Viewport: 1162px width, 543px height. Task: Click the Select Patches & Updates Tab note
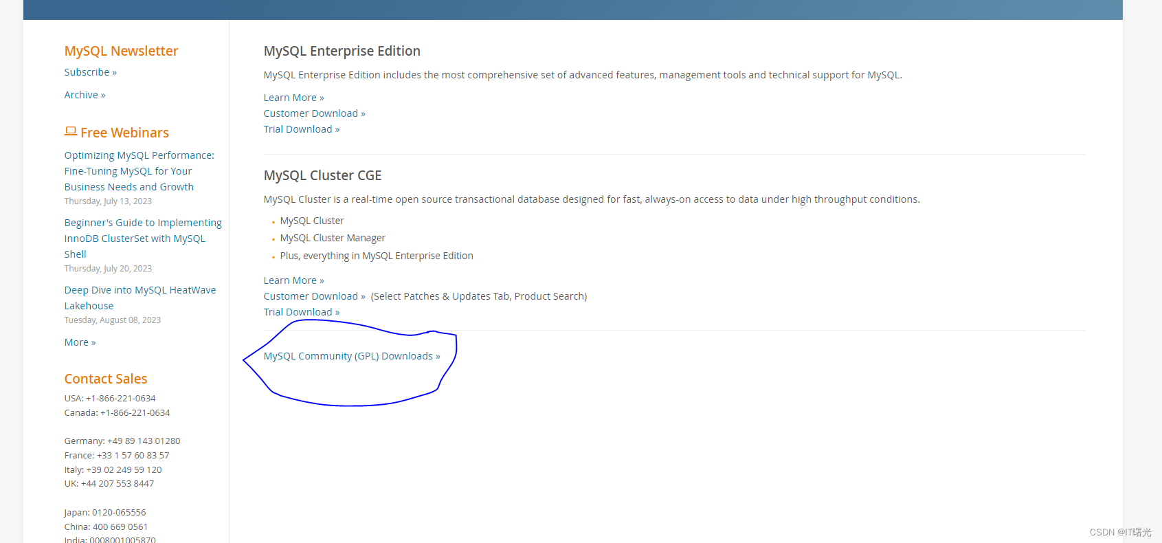(x=479, y=296)
